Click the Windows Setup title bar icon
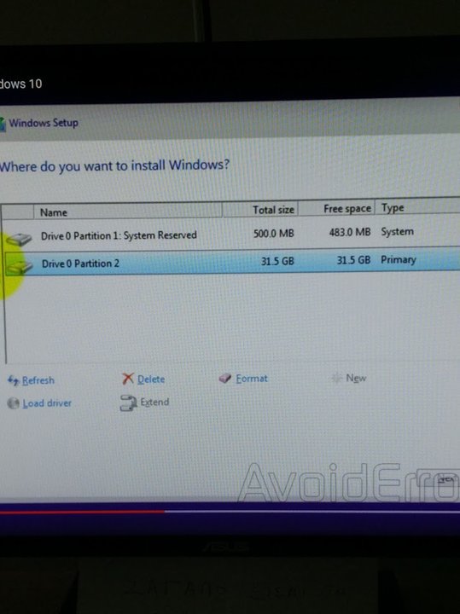Image resolution: width=460 pixels, height=614 pixels. point(3,125)
